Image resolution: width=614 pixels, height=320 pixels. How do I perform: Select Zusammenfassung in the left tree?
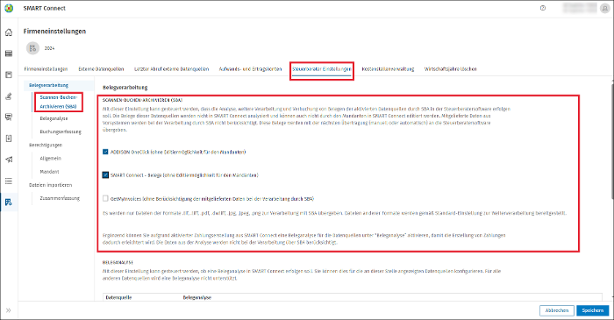tap(60, 198)
